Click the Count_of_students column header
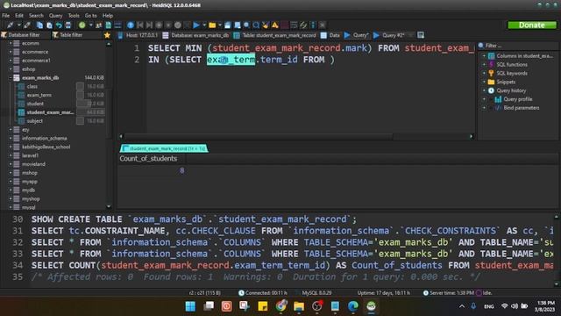The height and width of the screenshot is (316, 561). click(x=152, y=159)
